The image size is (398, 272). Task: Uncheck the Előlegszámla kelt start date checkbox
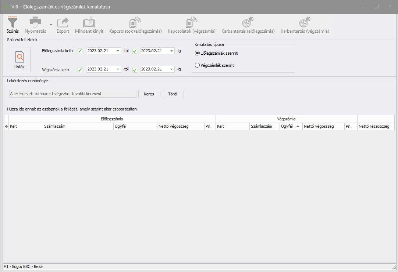tap(80, 51)
